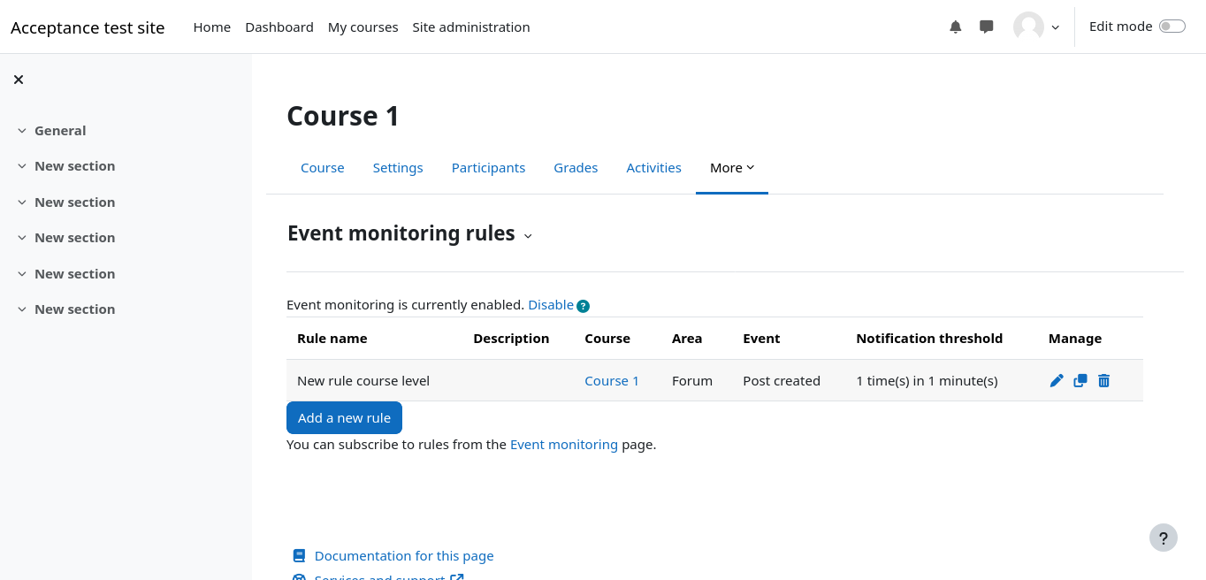1206x580 pixels.
Task: Open Site administration in top menu
Action: [x=470, y=27]
